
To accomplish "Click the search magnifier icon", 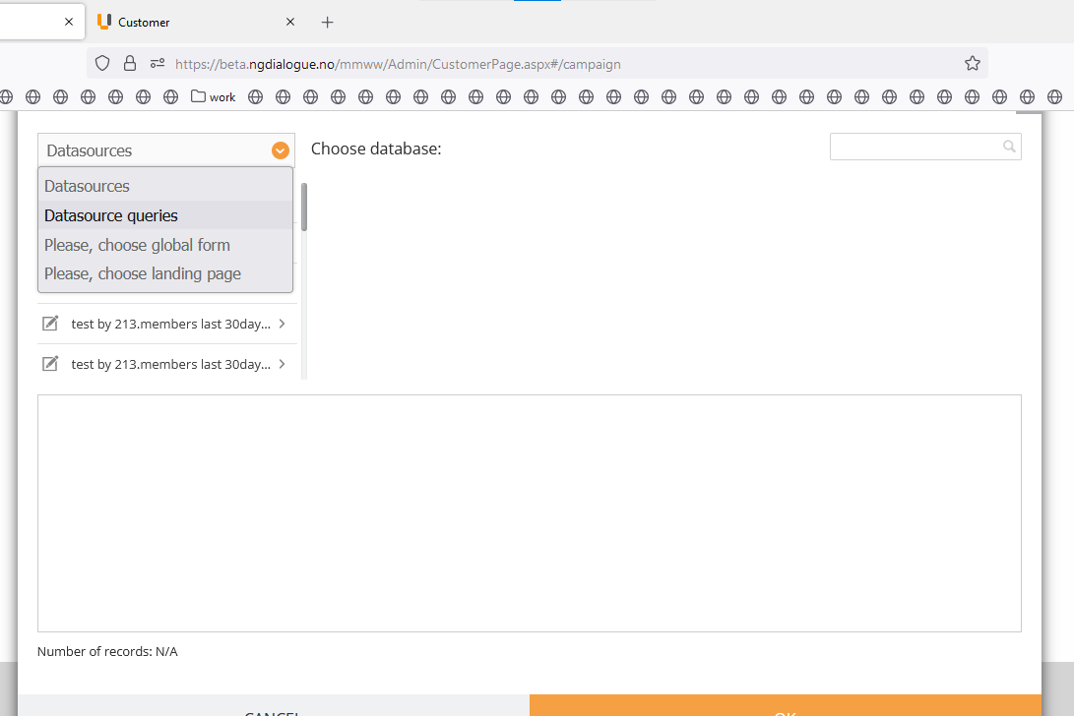I will coord(1009,147).
